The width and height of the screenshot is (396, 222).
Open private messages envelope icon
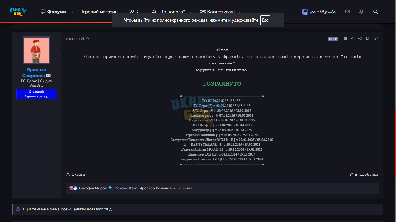point(347,12)
